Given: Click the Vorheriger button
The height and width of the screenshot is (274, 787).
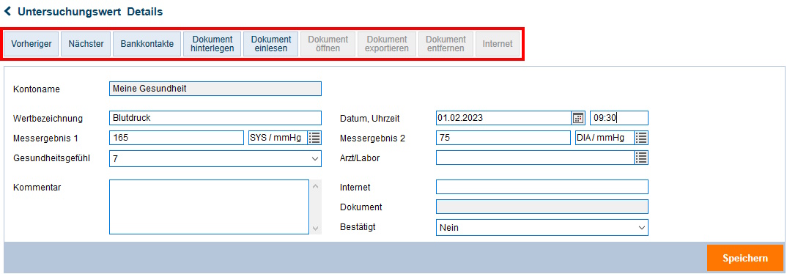Looking at the screenshot, I should click(x=31, y=44).
